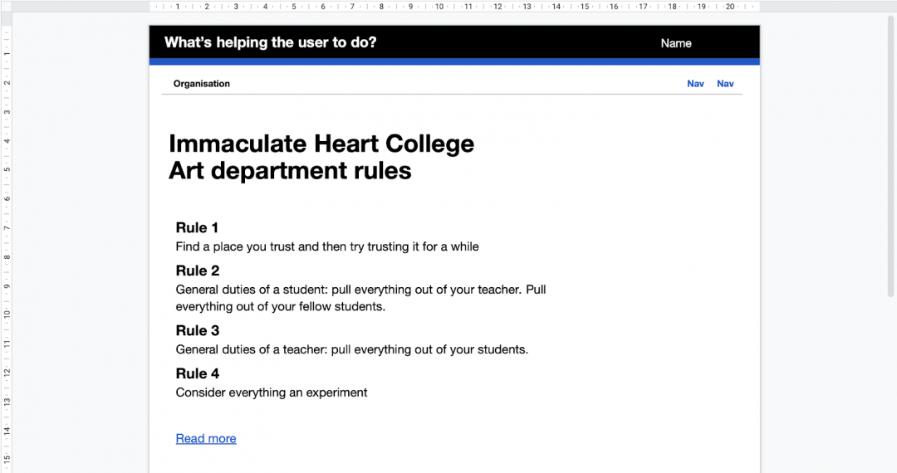897x473 pixels.
Task: Click the vertical scrollbar thumb
Action: (890, 155)
